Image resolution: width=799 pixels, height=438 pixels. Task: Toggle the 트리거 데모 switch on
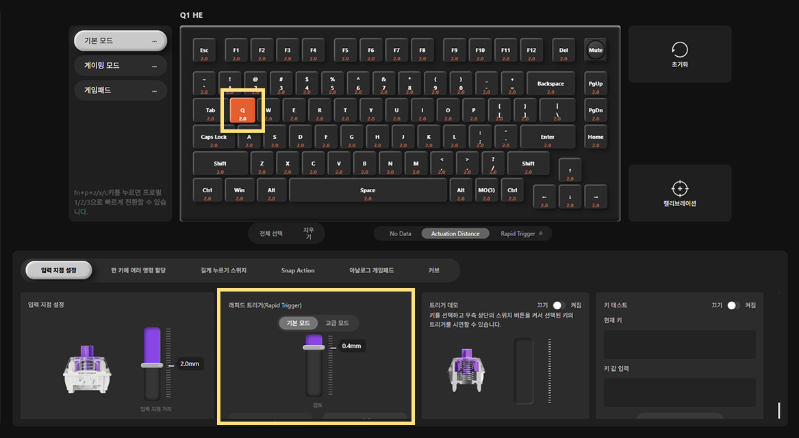coord(559,305)
